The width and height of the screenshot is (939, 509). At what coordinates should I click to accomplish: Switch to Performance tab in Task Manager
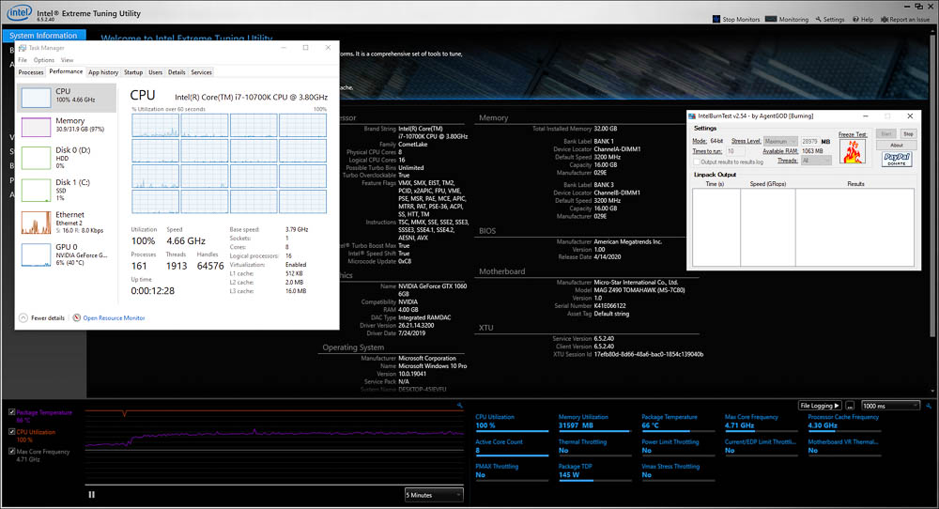[66, 72]
